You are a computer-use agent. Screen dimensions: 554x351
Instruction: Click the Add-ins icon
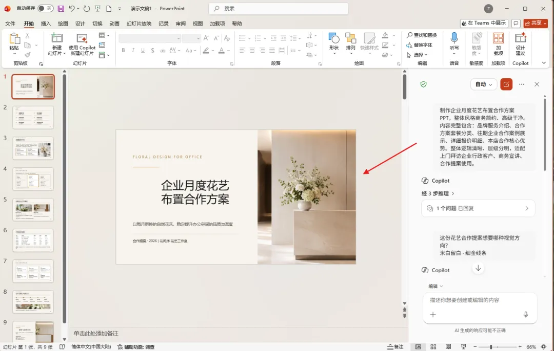(x=498, y=38)
